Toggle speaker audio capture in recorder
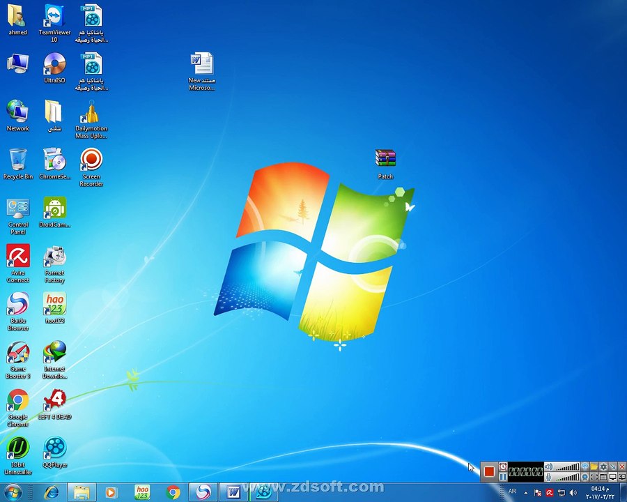The image size is (627, 502). [549, 466]
